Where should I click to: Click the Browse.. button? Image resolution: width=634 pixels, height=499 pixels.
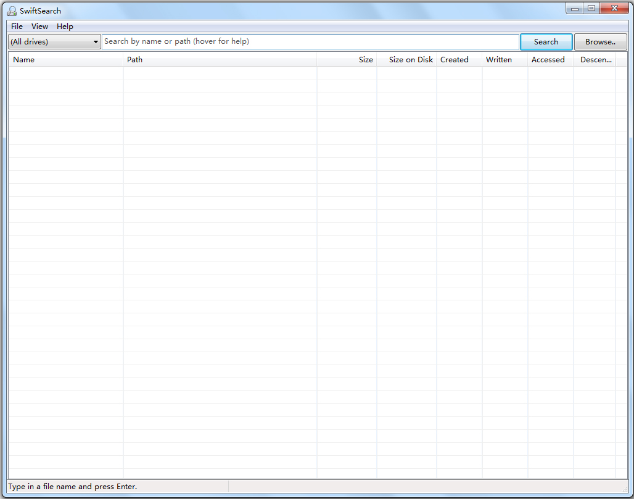pos(601,42)
